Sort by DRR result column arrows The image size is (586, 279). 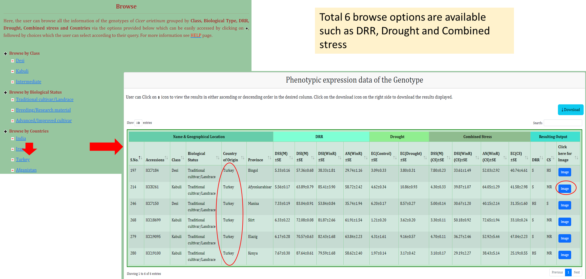[541, 158]
